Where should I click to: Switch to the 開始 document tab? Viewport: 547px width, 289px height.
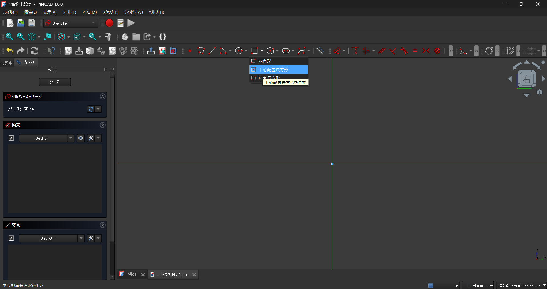[x=132, y=274]
